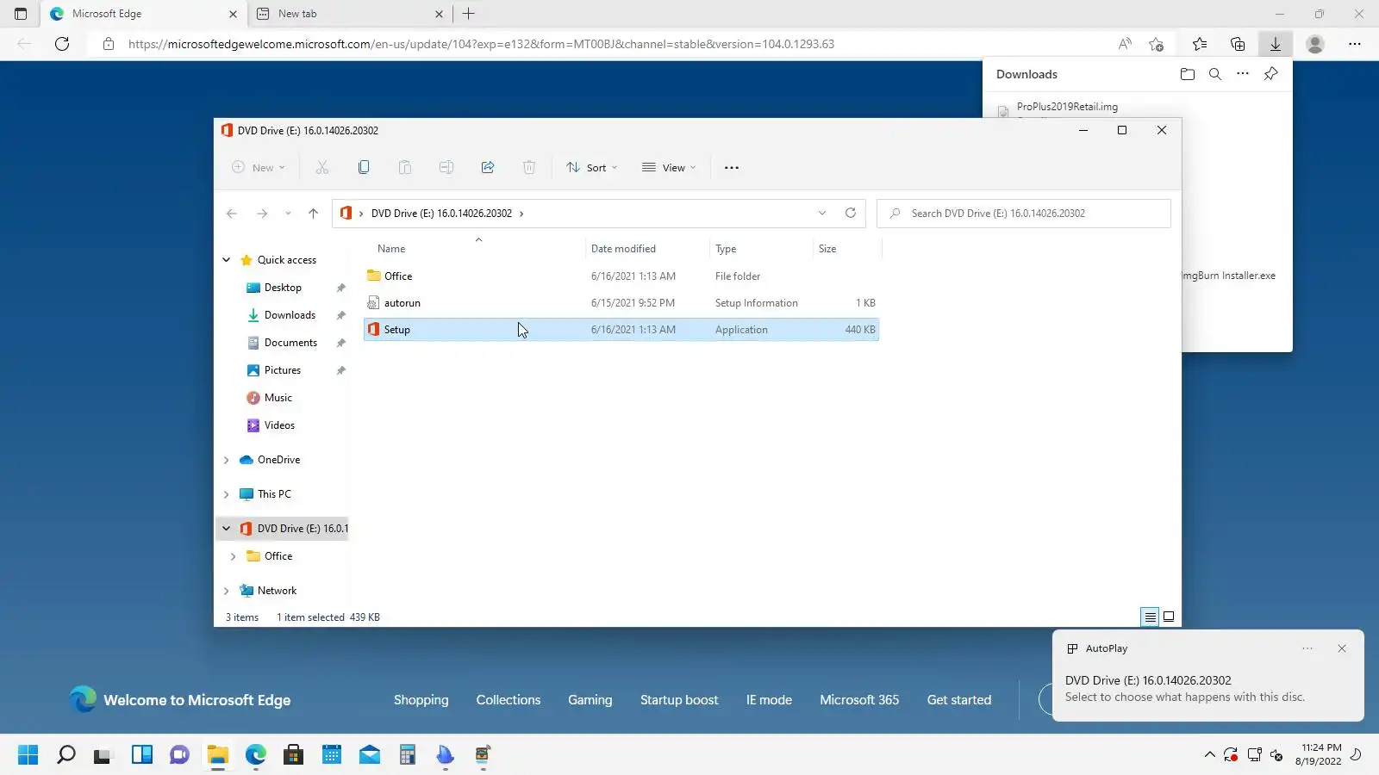
Task: Click the Share icon in Explorer toolbar
Action: pos(488,168)
